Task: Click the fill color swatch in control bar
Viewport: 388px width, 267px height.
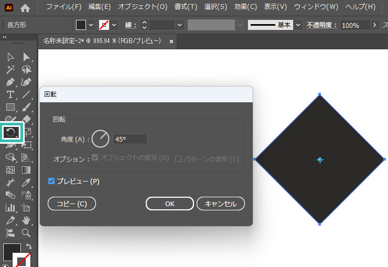Action: (81, 25)
